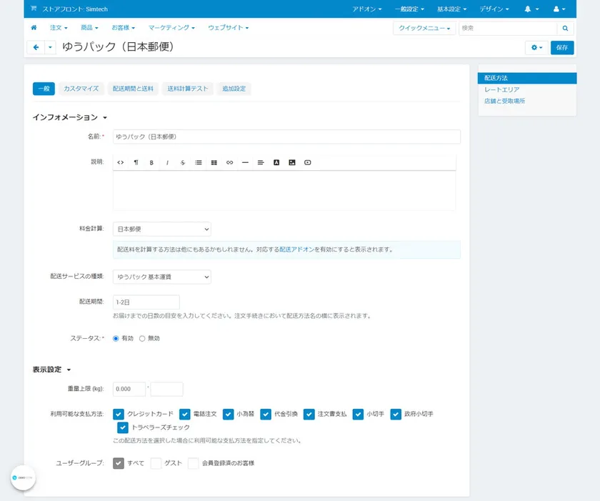The image size is (600, 501).
Task: Click the 名前 name input field
Action: tap(286, 136)
